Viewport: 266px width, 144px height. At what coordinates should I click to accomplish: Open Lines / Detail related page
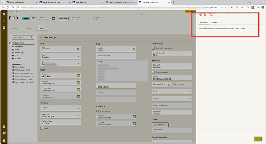[20, 67]
